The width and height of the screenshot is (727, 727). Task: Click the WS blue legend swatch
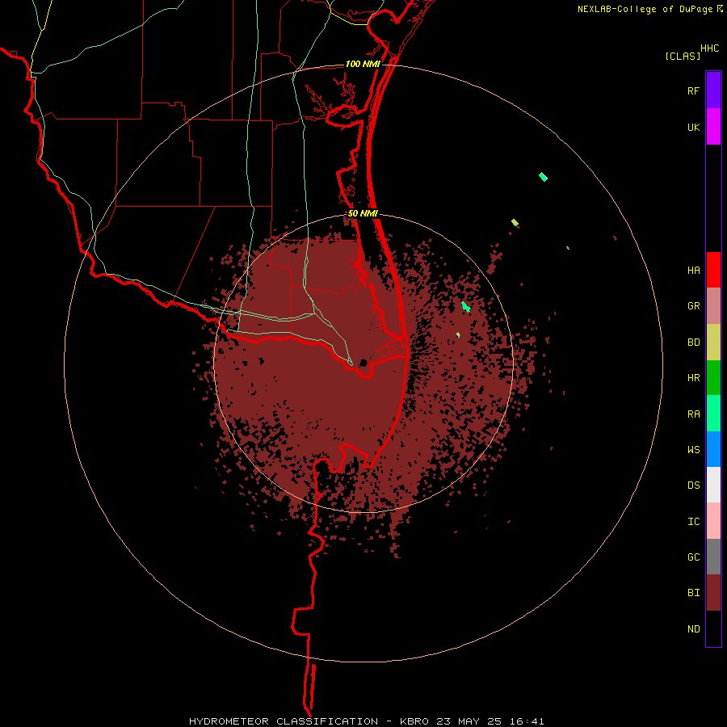(713, 449)
